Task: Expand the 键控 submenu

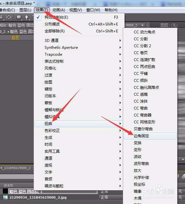Action: (x=79, y=89)
